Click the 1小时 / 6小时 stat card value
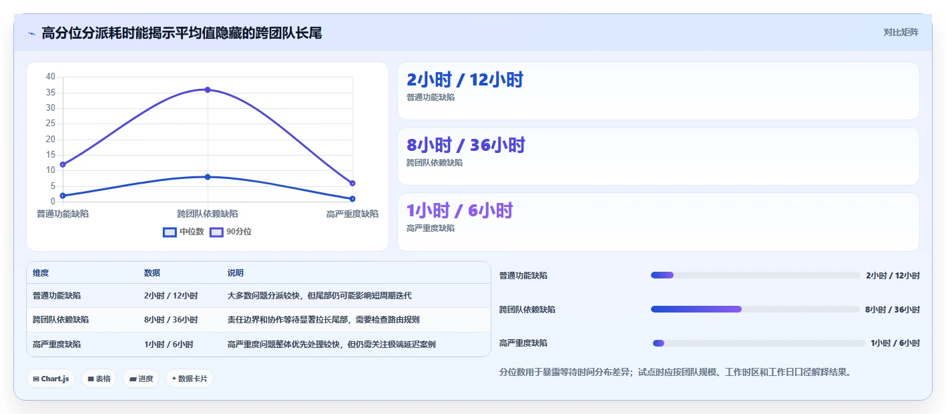 point(459,210)
